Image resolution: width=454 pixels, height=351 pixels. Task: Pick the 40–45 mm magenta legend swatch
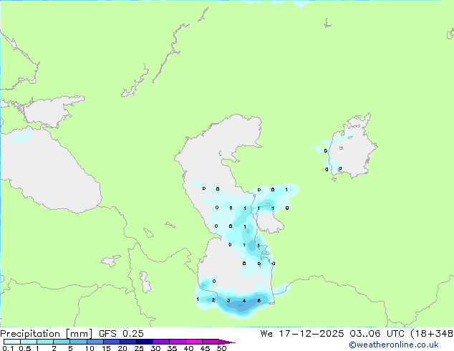tap(194, 342)
